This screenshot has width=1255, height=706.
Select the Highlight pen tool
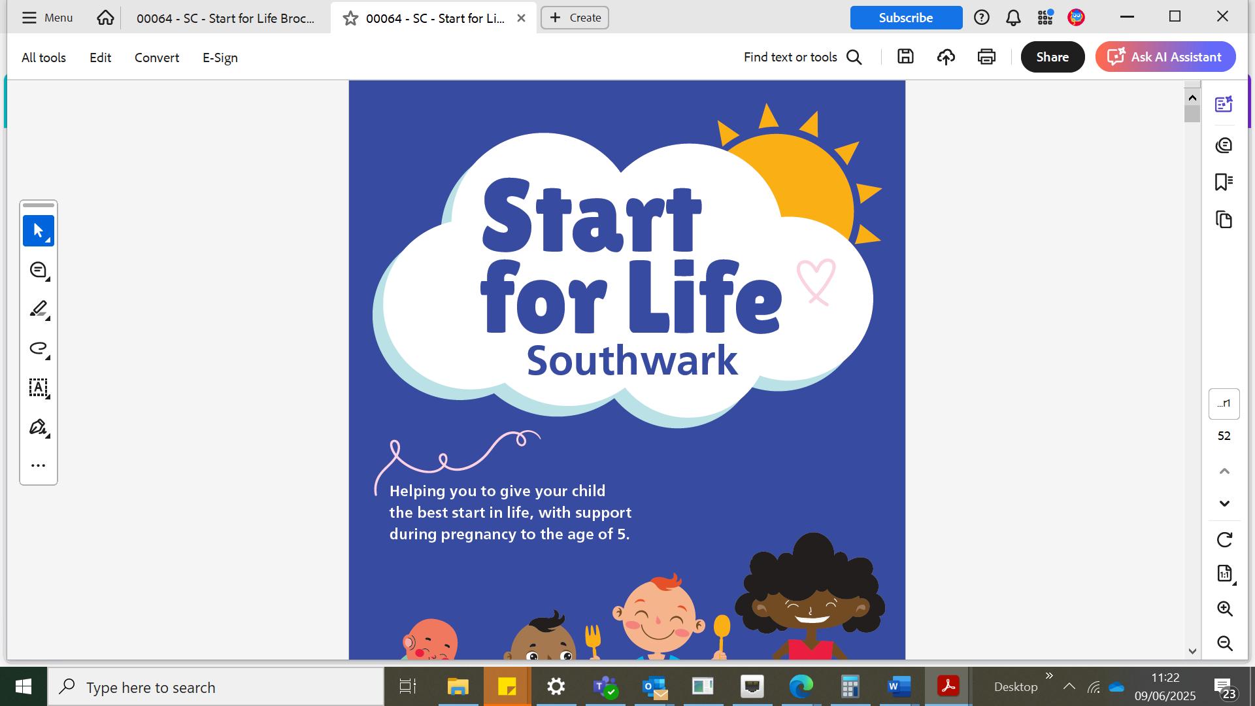(38, 309)
